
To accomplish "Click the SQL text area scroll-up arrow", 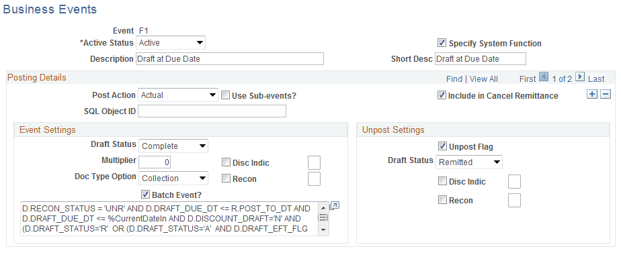I will pos(323,207).
